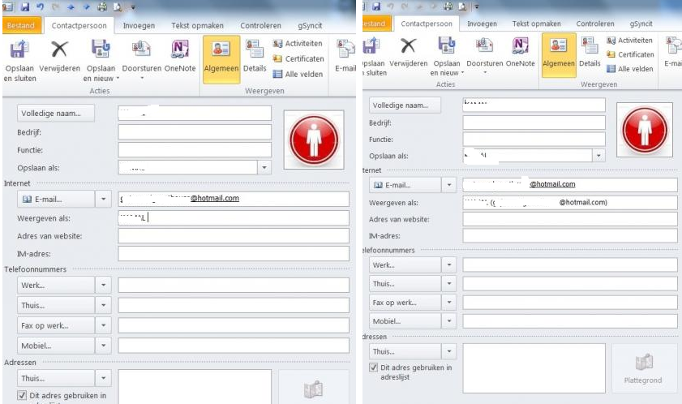Open OneNote icon in right window

coord(520,45)
